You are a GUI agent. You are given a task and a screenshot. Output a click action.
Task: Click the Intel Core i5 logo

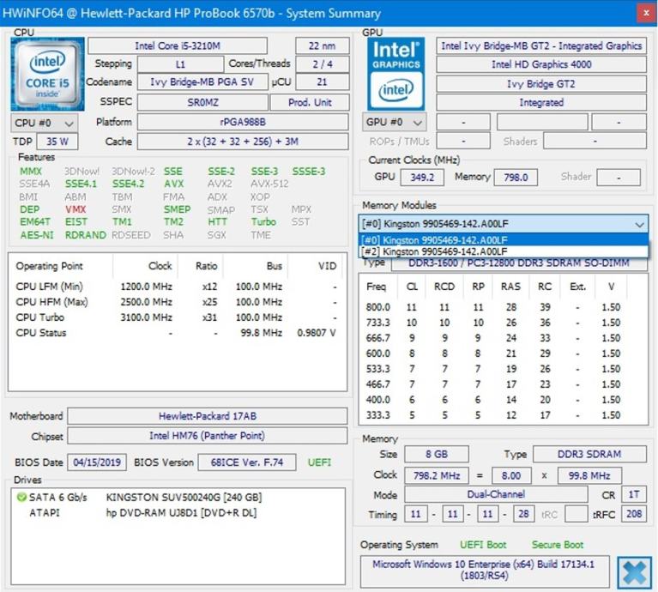tap(47, 74)
